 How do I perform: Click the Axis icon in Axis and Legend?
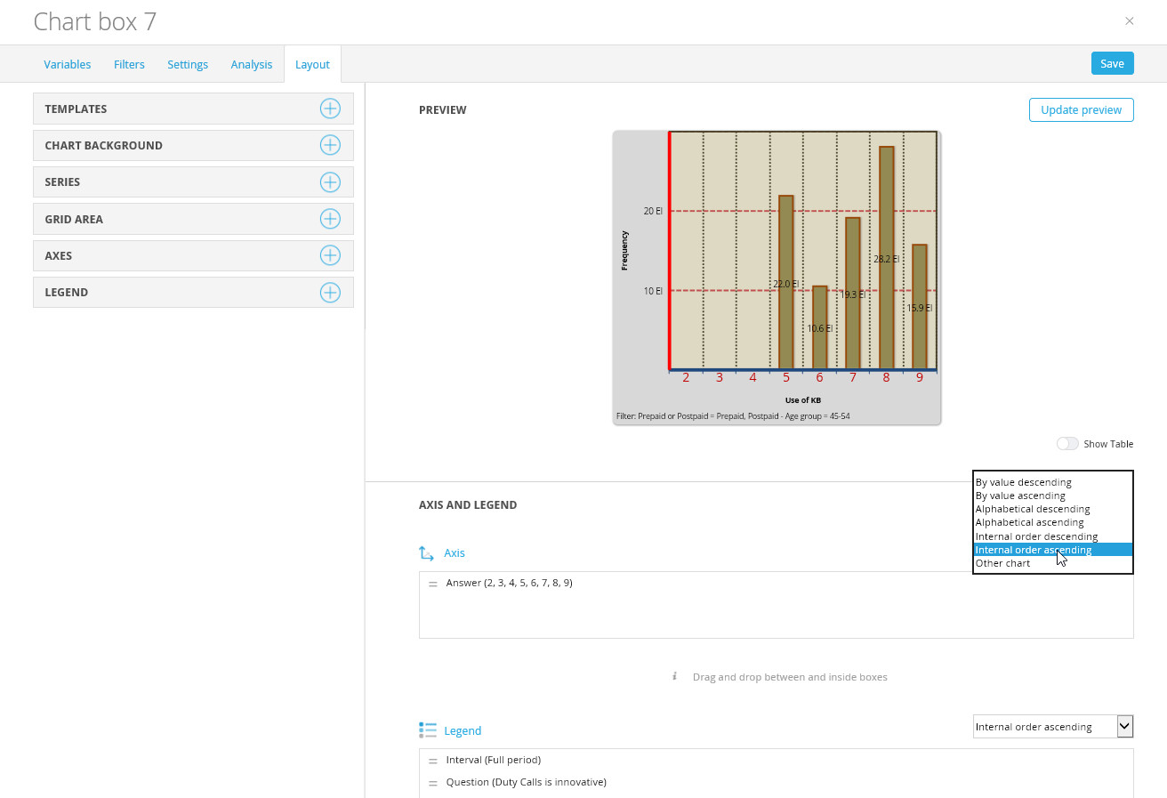(427, 553)
